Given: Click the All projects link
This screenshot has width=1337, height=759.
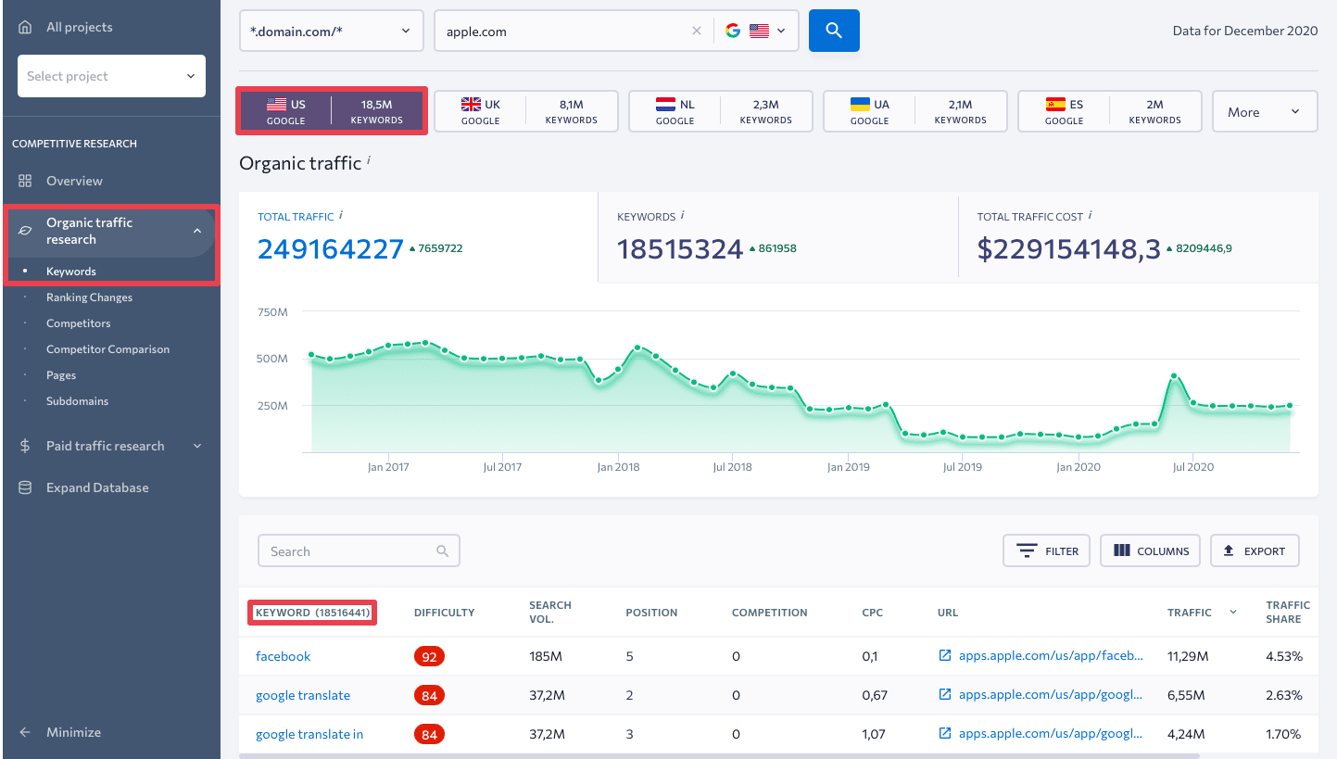Looking at the screenshot, I should (79, 27).
